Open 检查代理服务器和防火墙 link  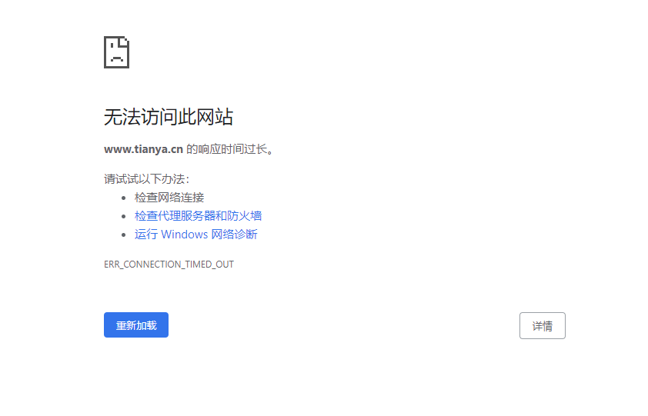pyautogui.click(x=198, y=215)
